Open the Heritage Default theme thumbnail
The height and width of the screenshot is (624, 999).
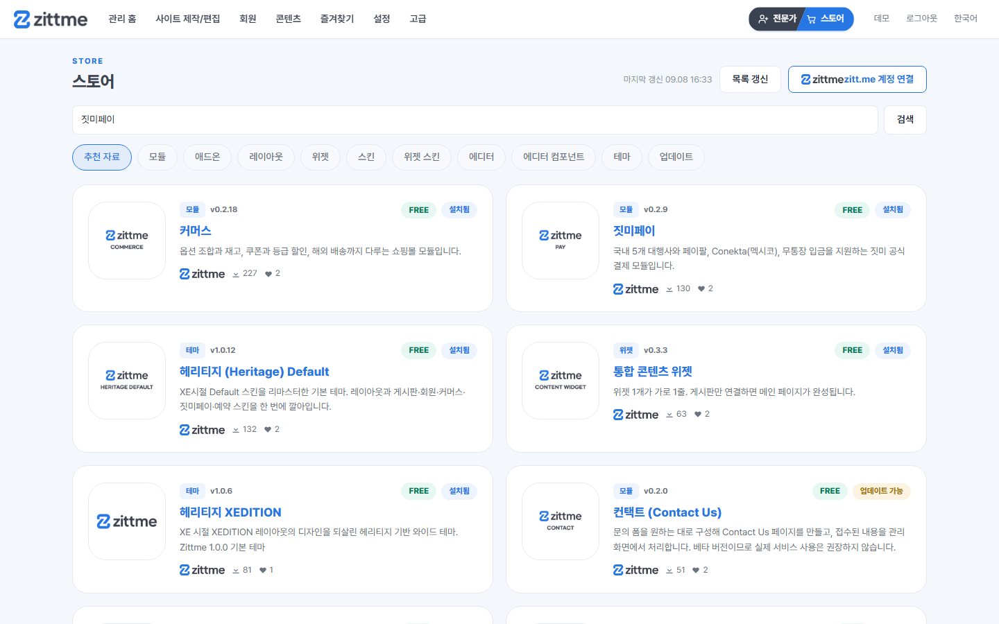[127, 381]
